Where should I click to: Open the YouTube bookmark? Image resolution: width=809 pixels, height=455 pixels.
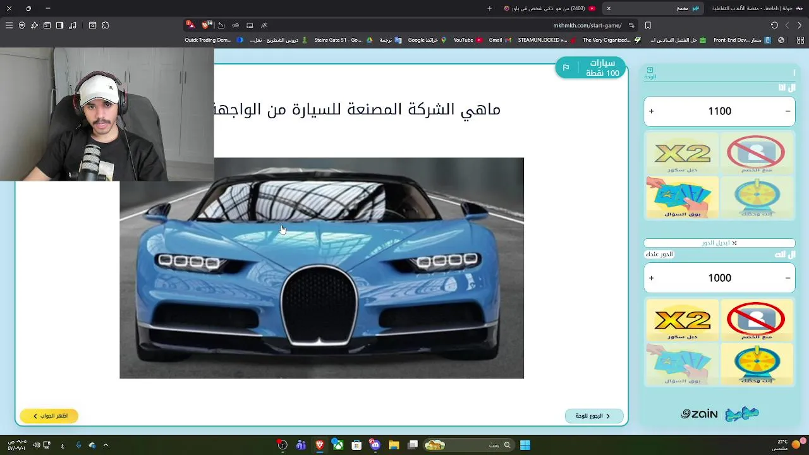[x=468, y=40]
